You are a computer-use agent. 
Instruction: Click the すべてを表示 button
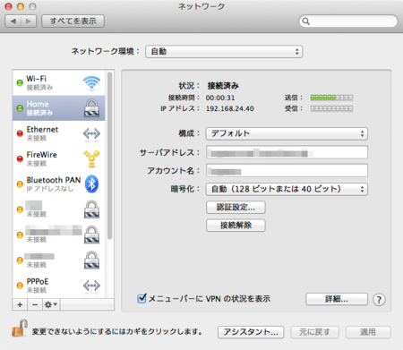tap(73, 21)
